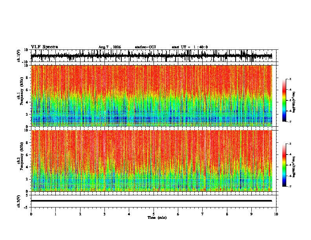Click the '2' tick on the Time axis

tap(80, 214)
